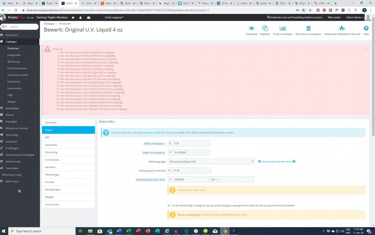The image size is (375, 235).
Task: Click the Zoeken search box
Action: pyautogui.click(x=23, y=27)
